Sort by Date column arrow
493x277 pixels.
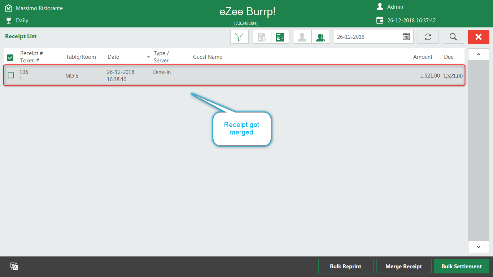148,57
